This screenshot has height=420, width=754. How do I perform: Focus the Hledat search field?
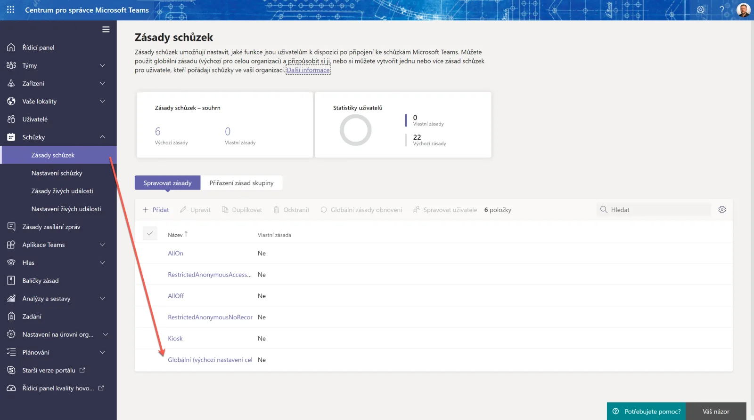click(654, 210)
